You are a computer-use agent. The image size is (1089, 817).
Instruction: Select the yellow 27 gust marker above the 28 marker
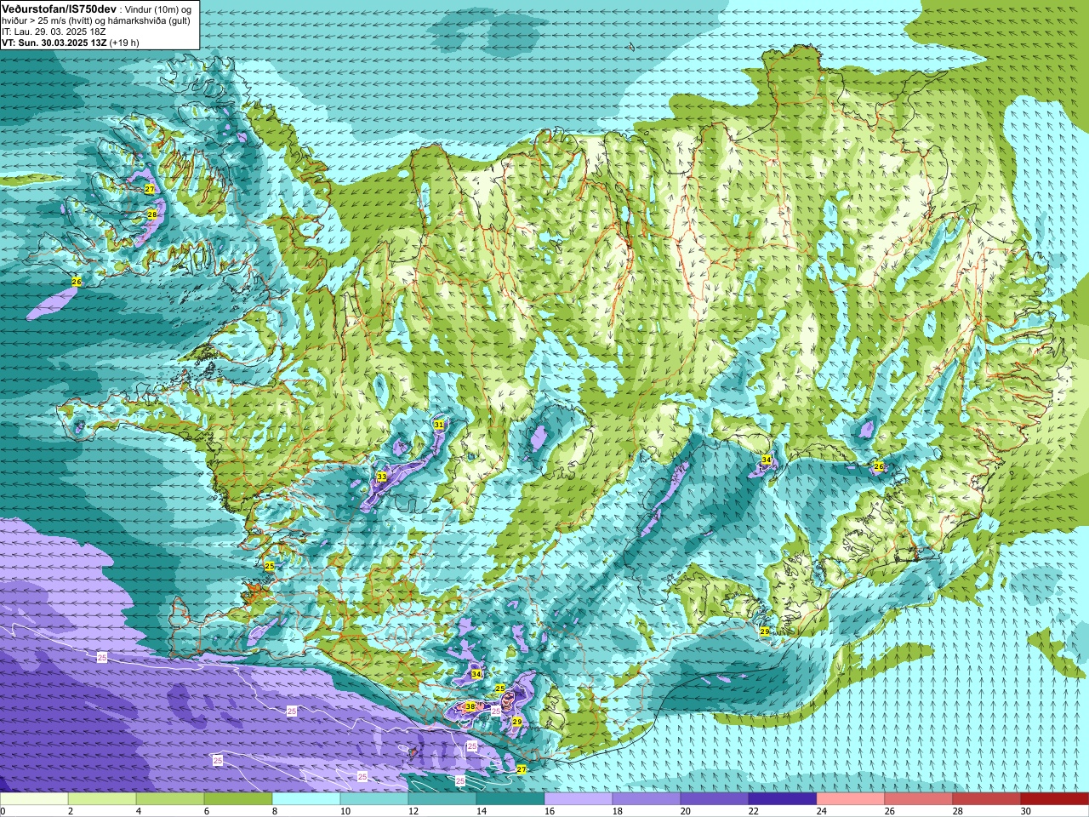click(150, 188)
